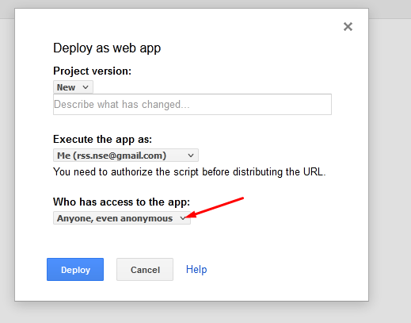Expand the Anyone, even anonymous access dropdown
The image size is (411, 323).
(122, 218)
